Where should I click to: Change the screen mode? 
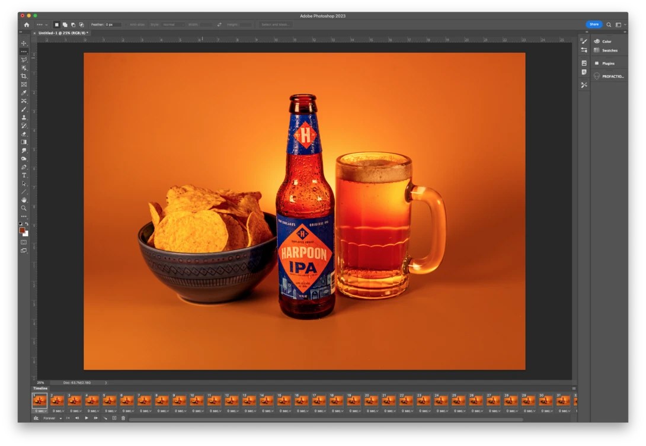click(24, 251)
